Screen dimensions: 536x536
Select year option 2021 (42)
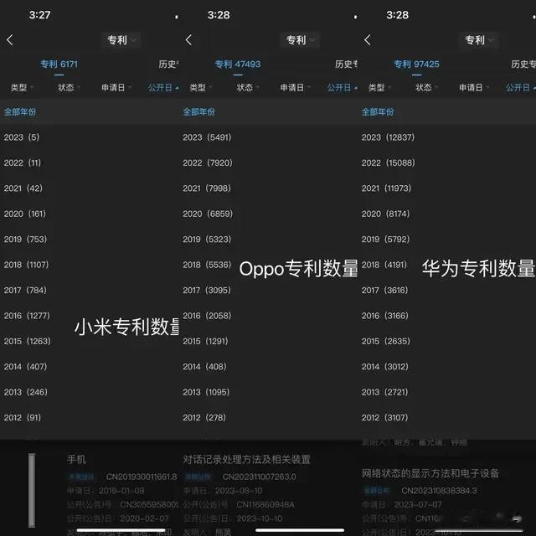pyautogui.click(x=23, y=188)
